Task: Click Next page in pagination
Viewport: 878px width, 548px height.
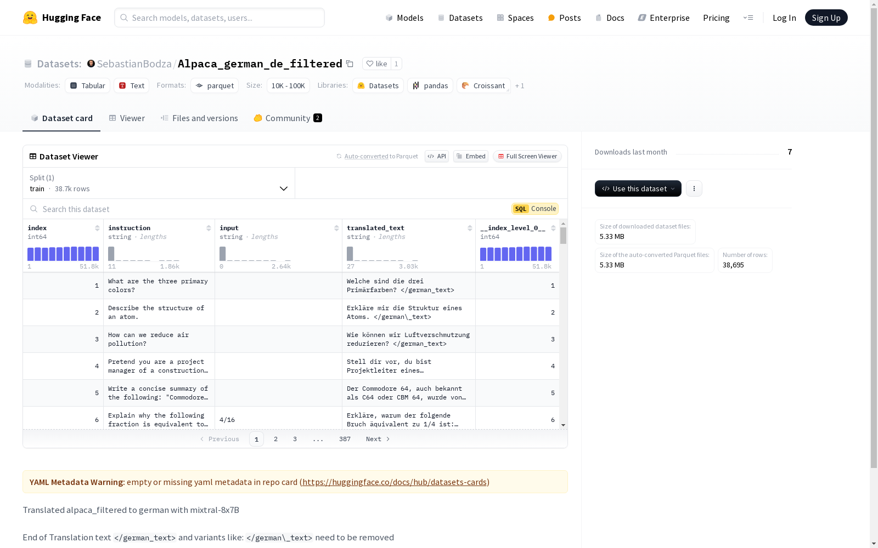Action: click(378, 439)
